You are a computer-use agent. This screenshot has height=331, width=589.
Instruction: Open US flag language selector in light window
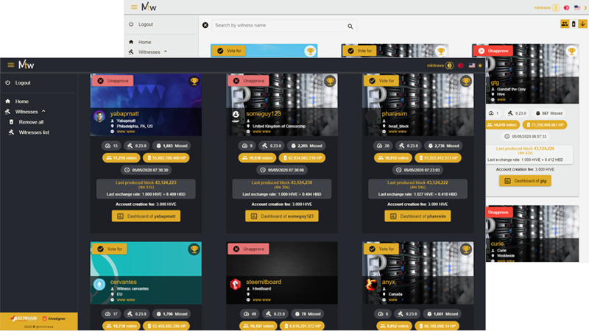click(x=577, y=7)
